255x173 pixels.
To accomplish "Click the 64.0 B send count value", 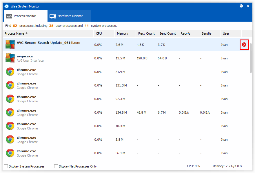I will point(162,58).
